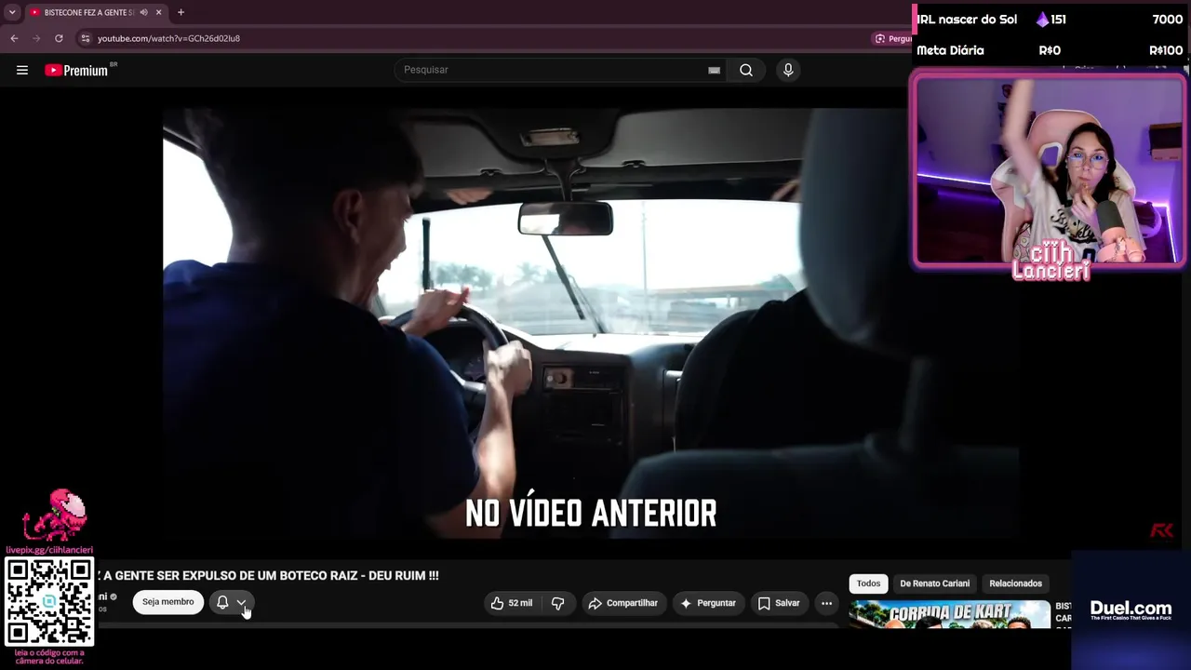Screen dimensions: 1191x670
Task: Mute the tab via the speaker icon
Action: click(143, 12)
